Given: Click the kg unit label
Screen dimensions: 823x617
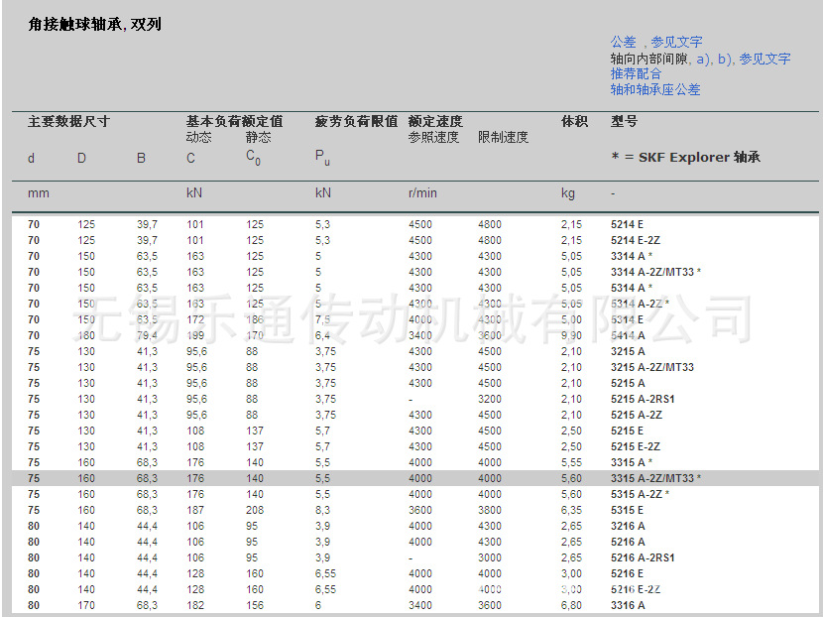Looking at the screenshot, I should pyautogui.click(x=568, y=193).
